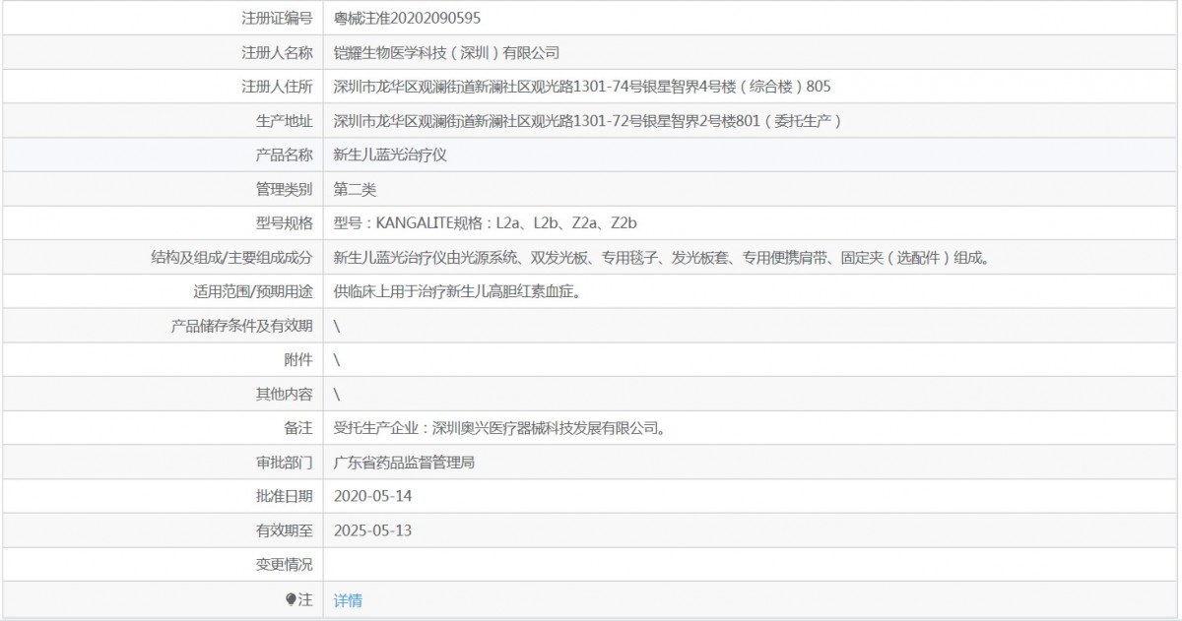Image resolution: width=1182 pixels, height=621 pixels.
Task: Click the 注册人住所 label
Action: 277,87
